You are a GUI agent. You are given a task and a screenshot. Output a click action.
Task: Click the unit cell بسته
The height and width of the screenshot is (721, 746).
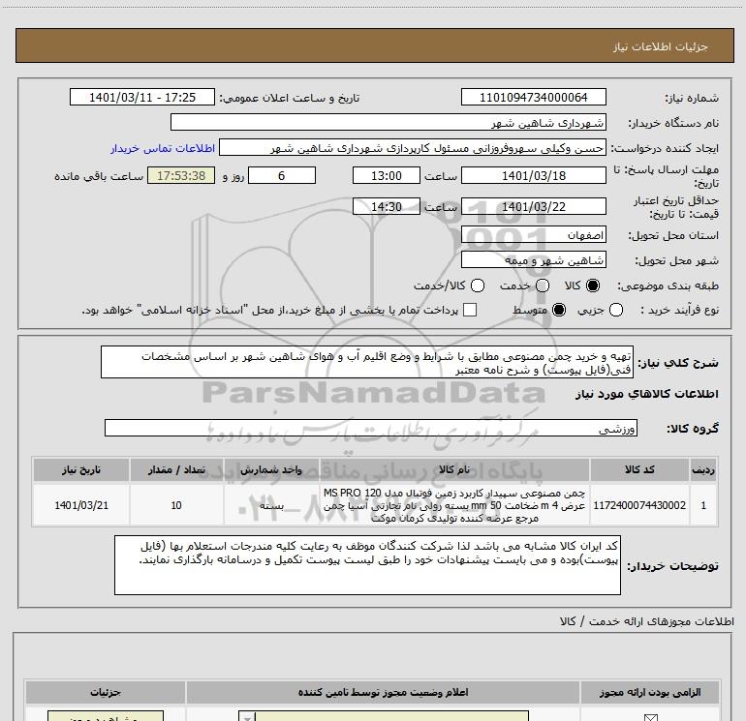point(271,505)
